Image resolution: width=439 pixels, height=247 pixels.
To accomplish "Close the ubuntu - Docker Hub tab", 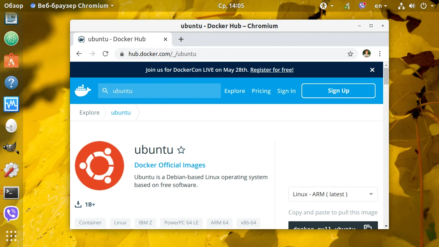I will [165, 39].
